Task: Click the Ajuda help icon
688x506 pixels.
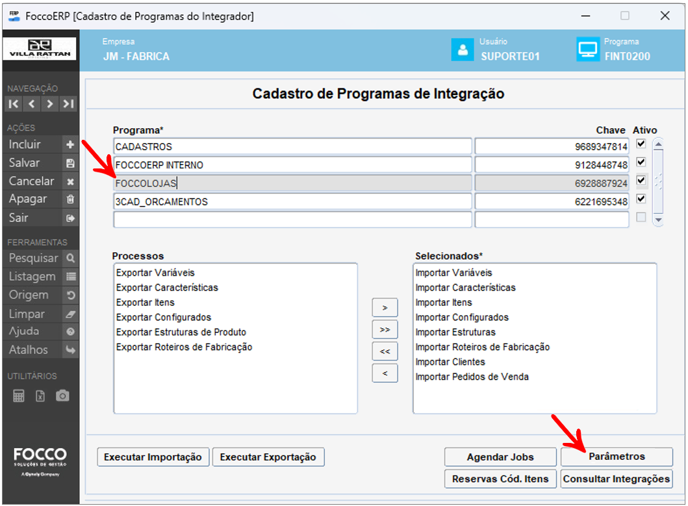Action: 70,332
